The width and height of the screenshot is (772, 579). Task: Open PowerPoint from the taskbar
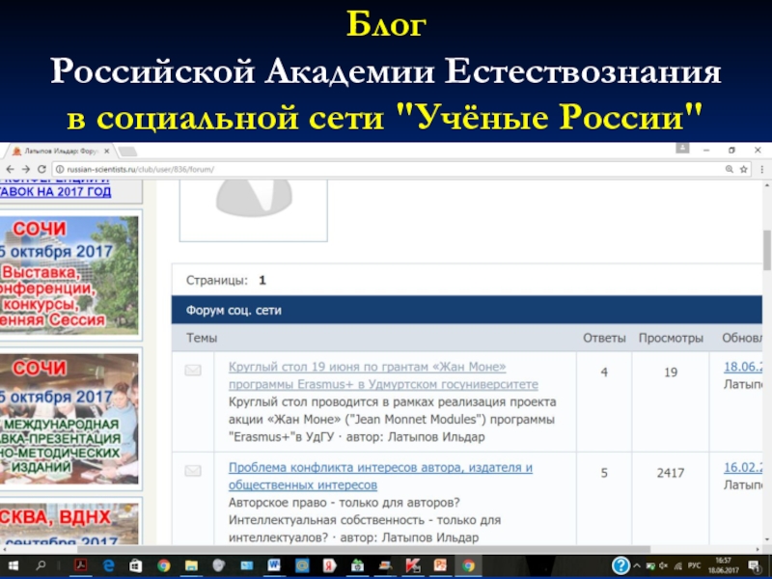click(440, 565)
